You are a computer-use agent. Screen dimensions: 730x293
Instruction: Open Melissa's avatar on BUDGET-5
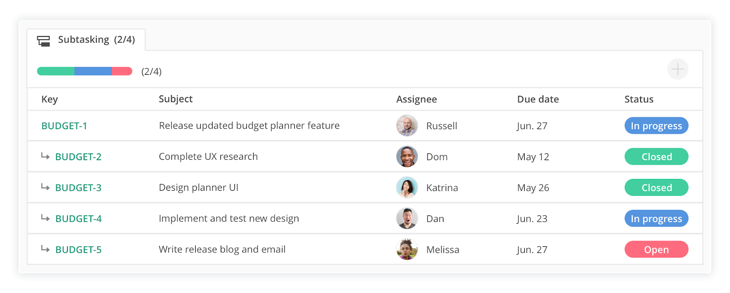tap(407, 249)
